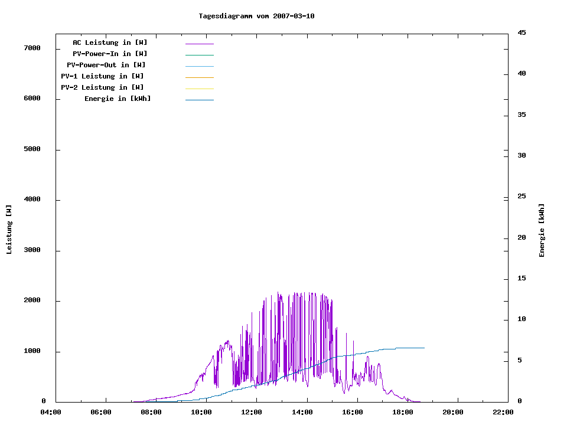This screenshot has width=567, height=425.
Task: Click the right axis label "Energie [kWh]"
Action: pos(542,230)
